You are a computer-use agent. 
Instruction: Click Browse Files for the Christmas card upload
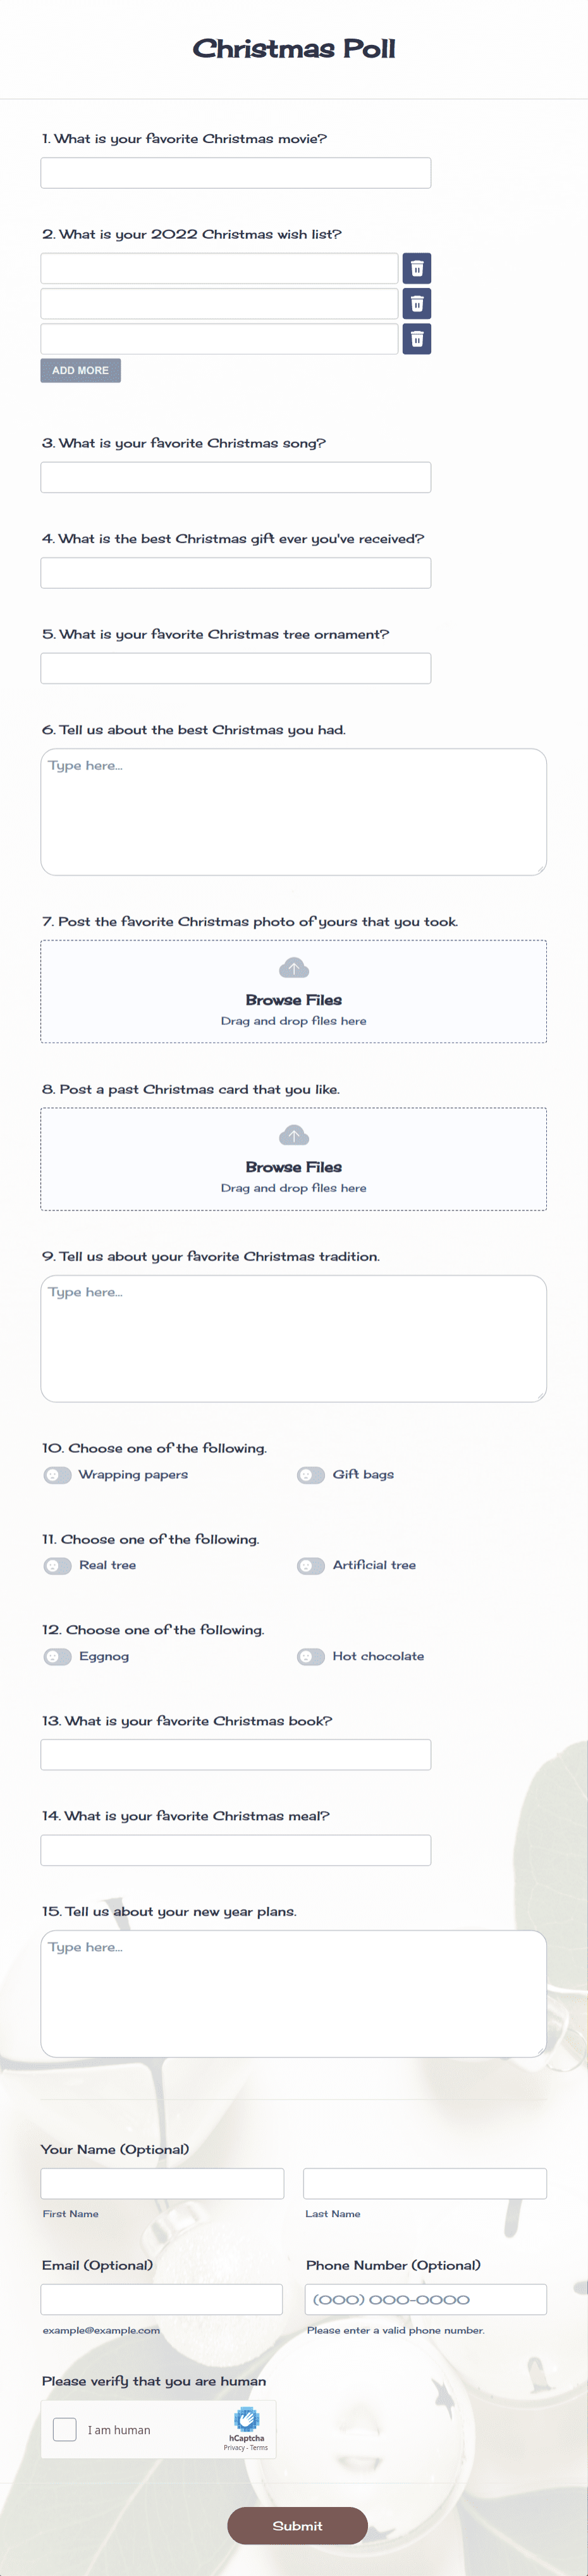(x=293, y=1166)
